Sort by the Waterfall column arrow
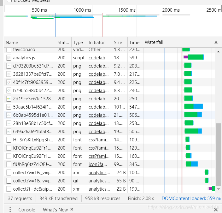Screen dimensions: 222x213 [x=216, y=42]
